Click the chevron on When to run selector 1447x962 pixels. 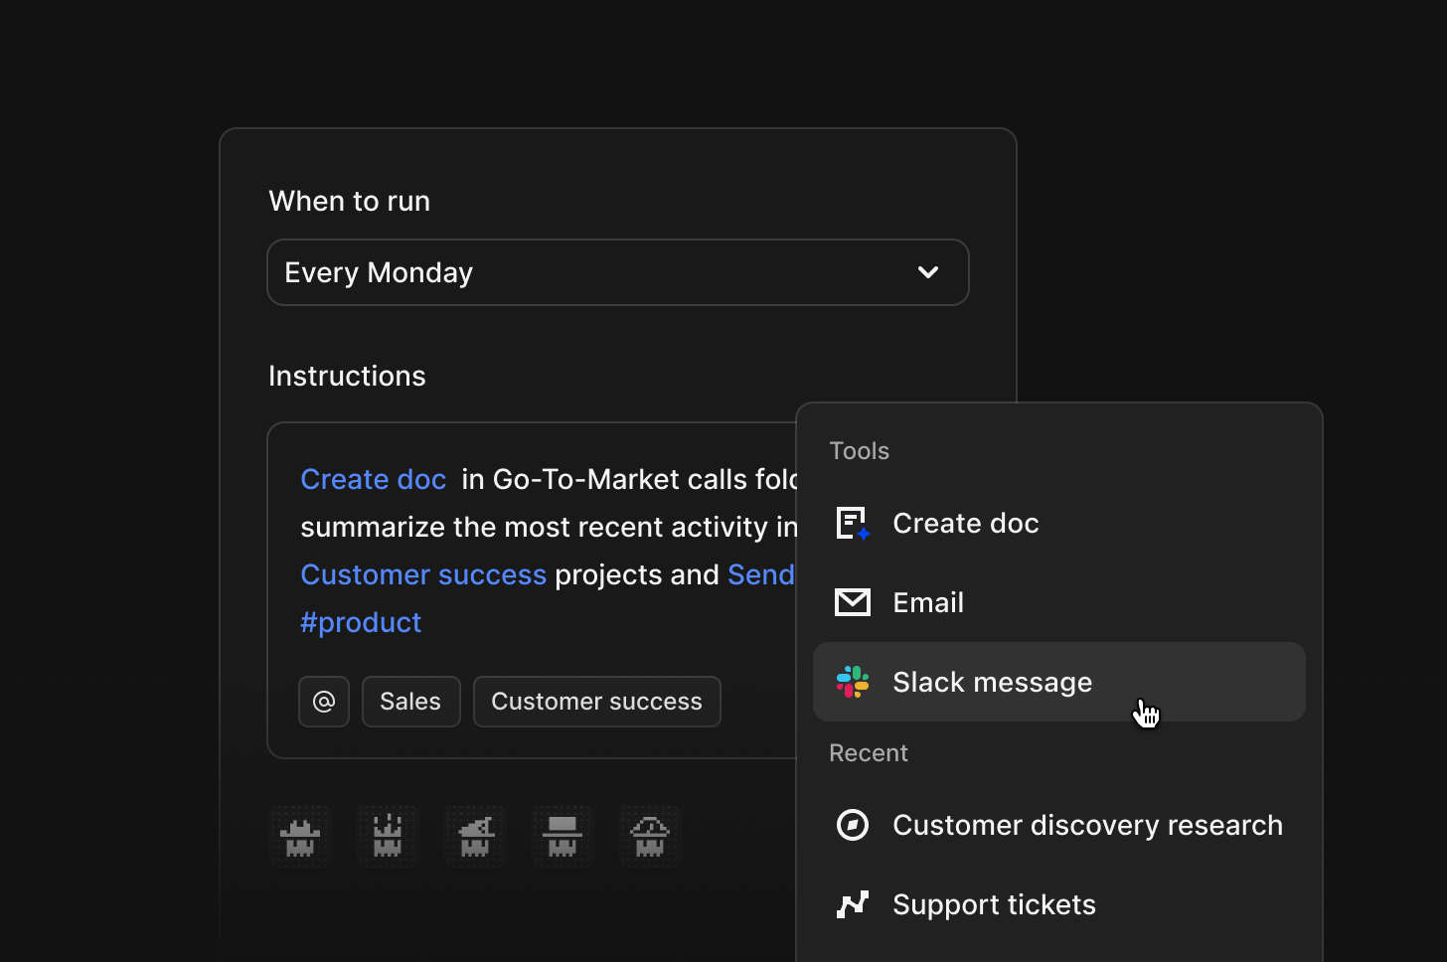[928, 272]
